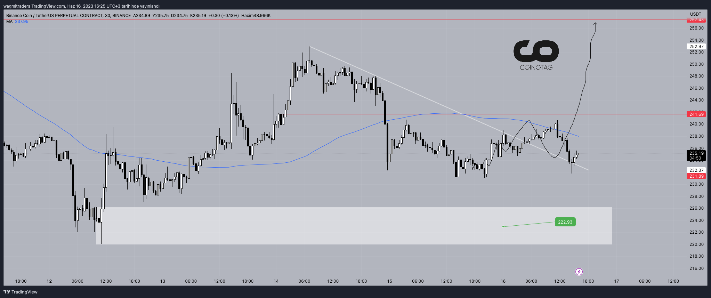This screenshot has height=298, width=711.
Task: Click the 220.00 price axis label
Action: (696, 244)
